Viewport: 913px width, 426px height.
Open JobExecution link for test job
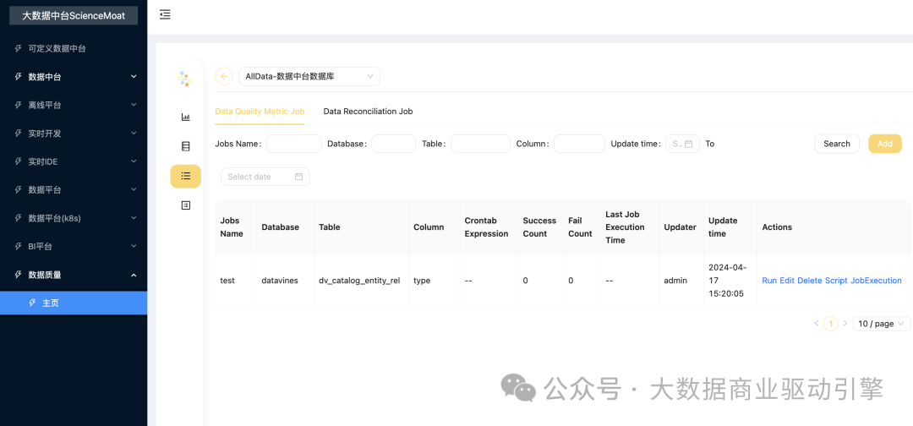coord(876,281)
